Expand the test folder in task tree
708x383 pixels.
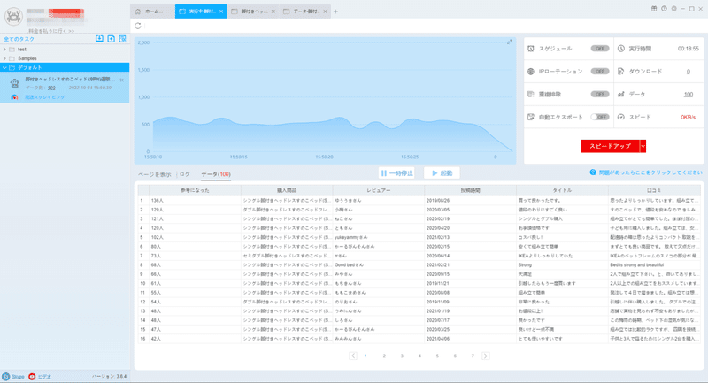(4, 50)
